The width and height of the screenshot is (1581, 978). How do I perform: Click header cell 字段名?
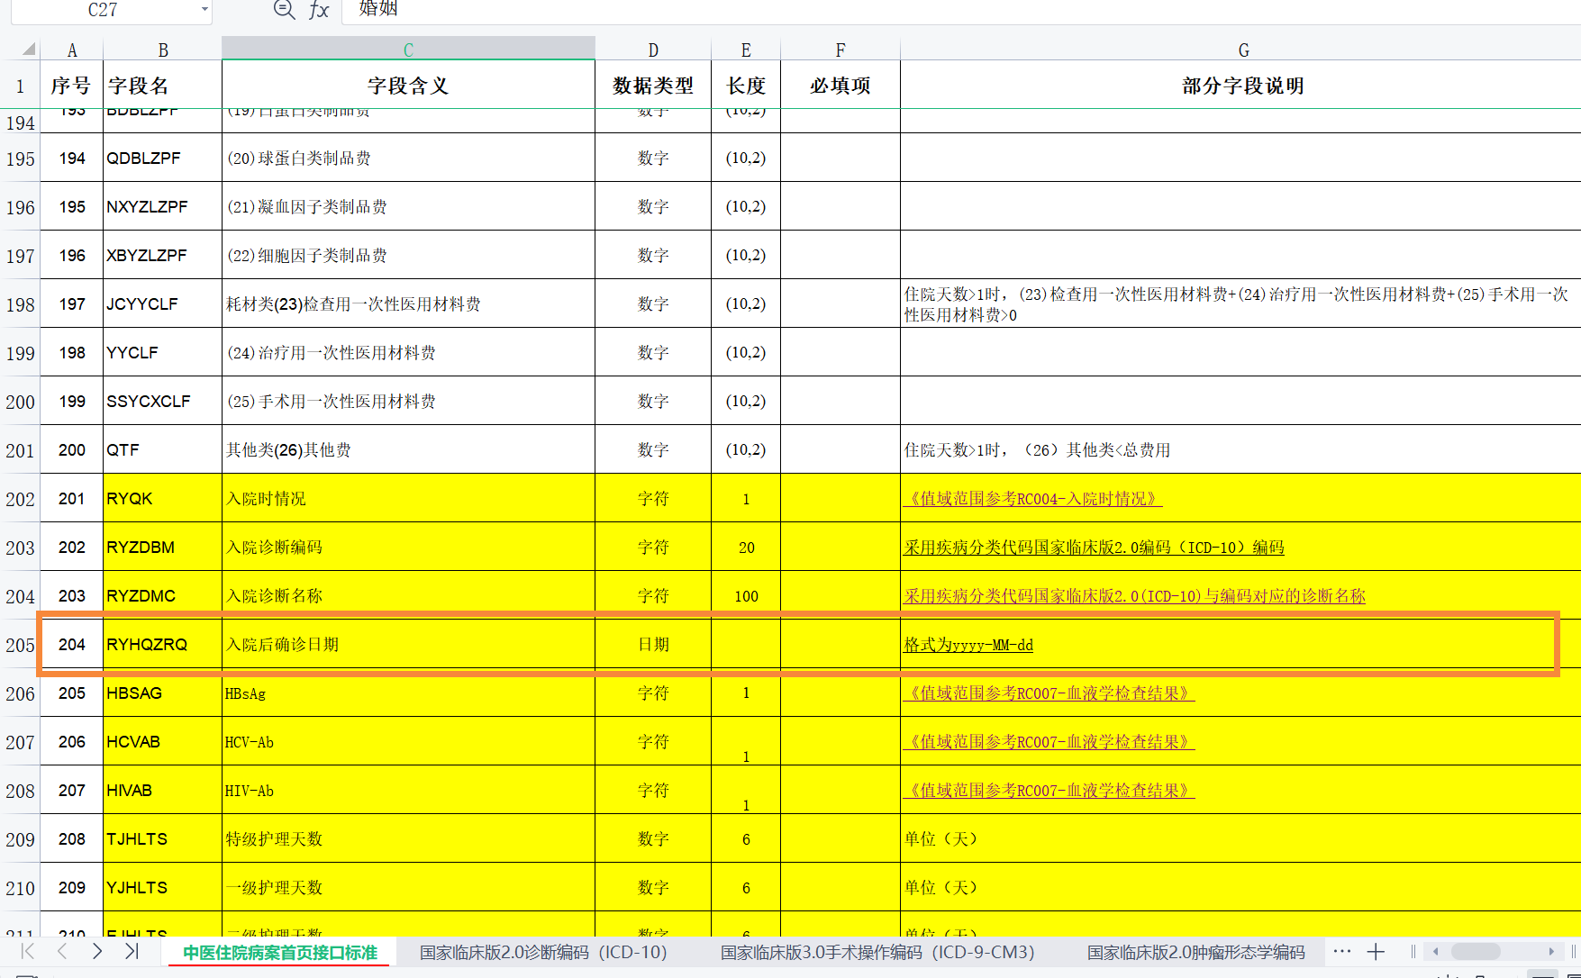coord(162,86)
